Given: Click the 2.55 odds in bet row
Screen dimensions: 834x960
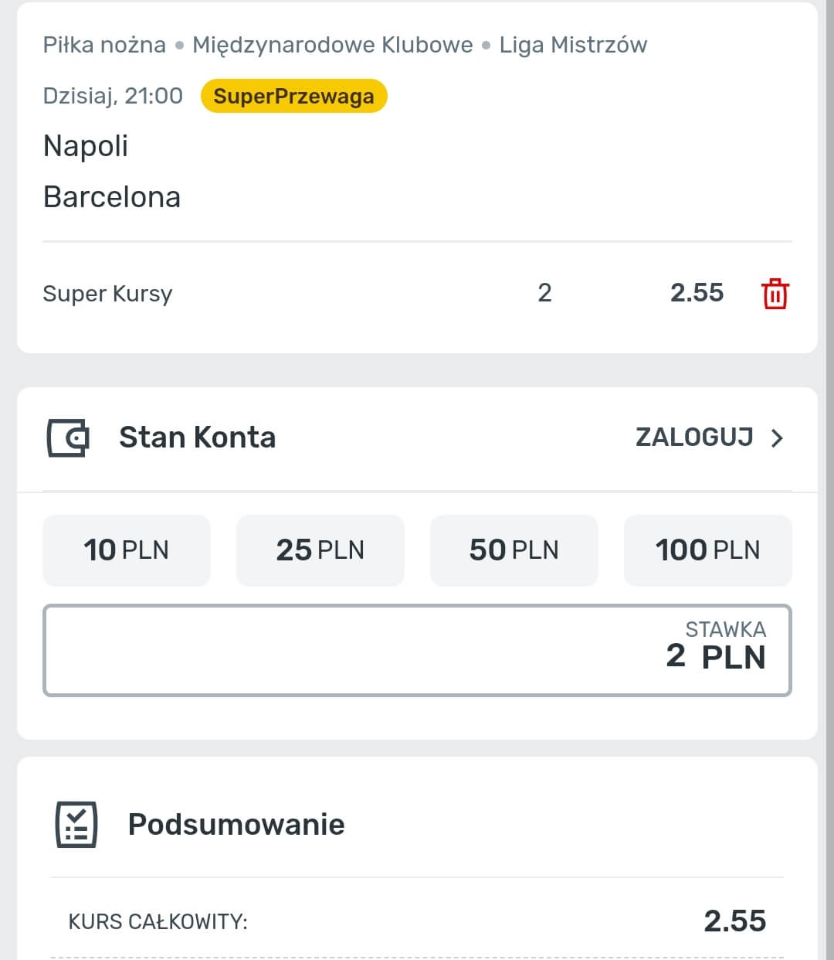Looking at the screenshot, I should point(697,293).
